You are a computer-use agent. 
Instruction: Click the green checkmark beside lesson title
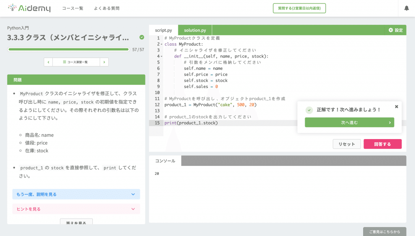tap(141, 36)
